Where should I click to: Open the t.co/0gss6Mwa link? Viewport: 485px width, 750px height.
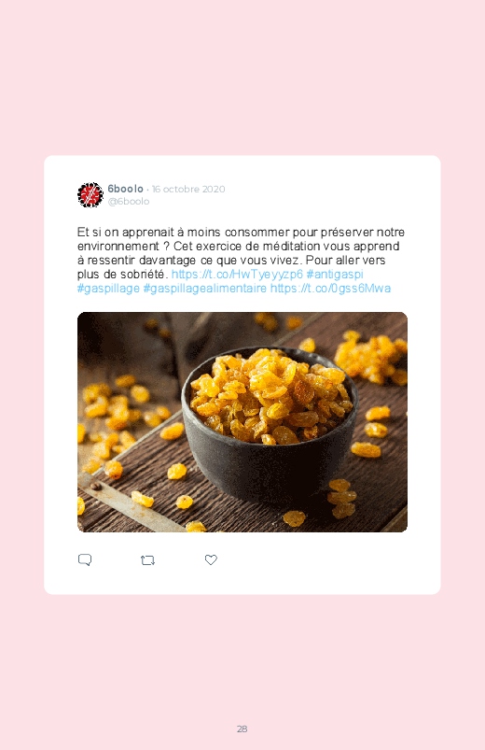tap(331, 289)
